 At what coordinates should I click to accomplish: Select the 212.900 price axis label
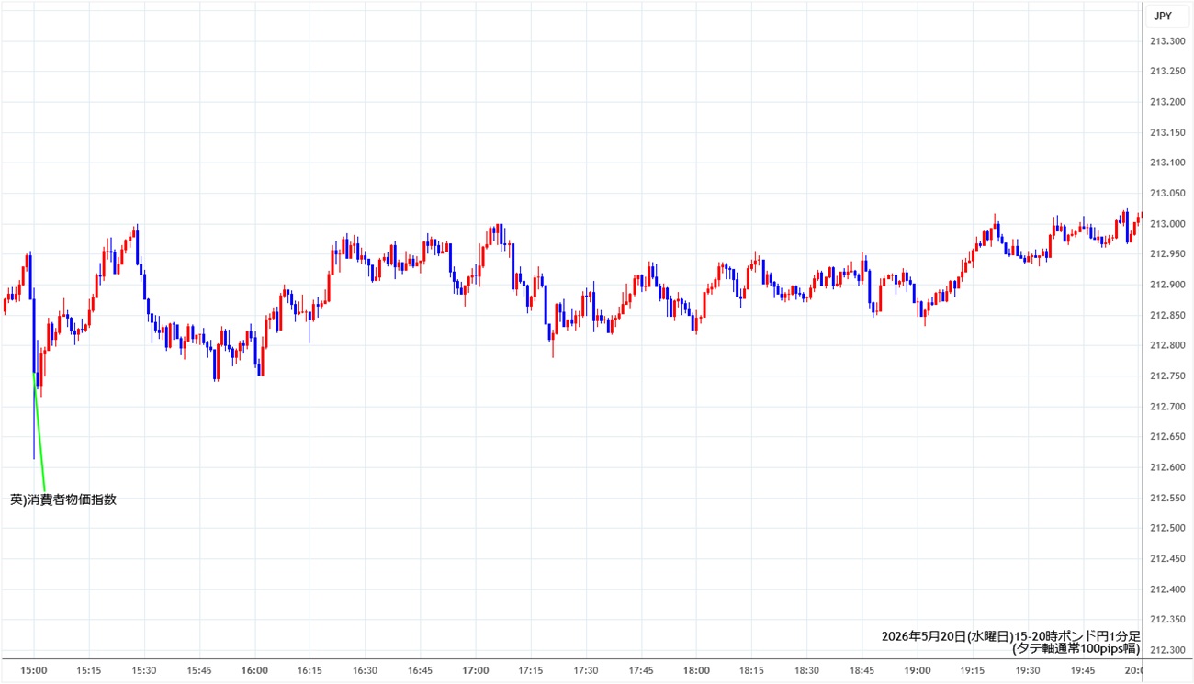[x=1166, y=285]
